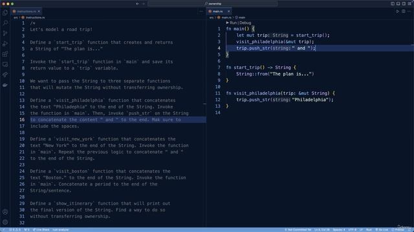Open the Customize Layout icon

coord(409,4)
